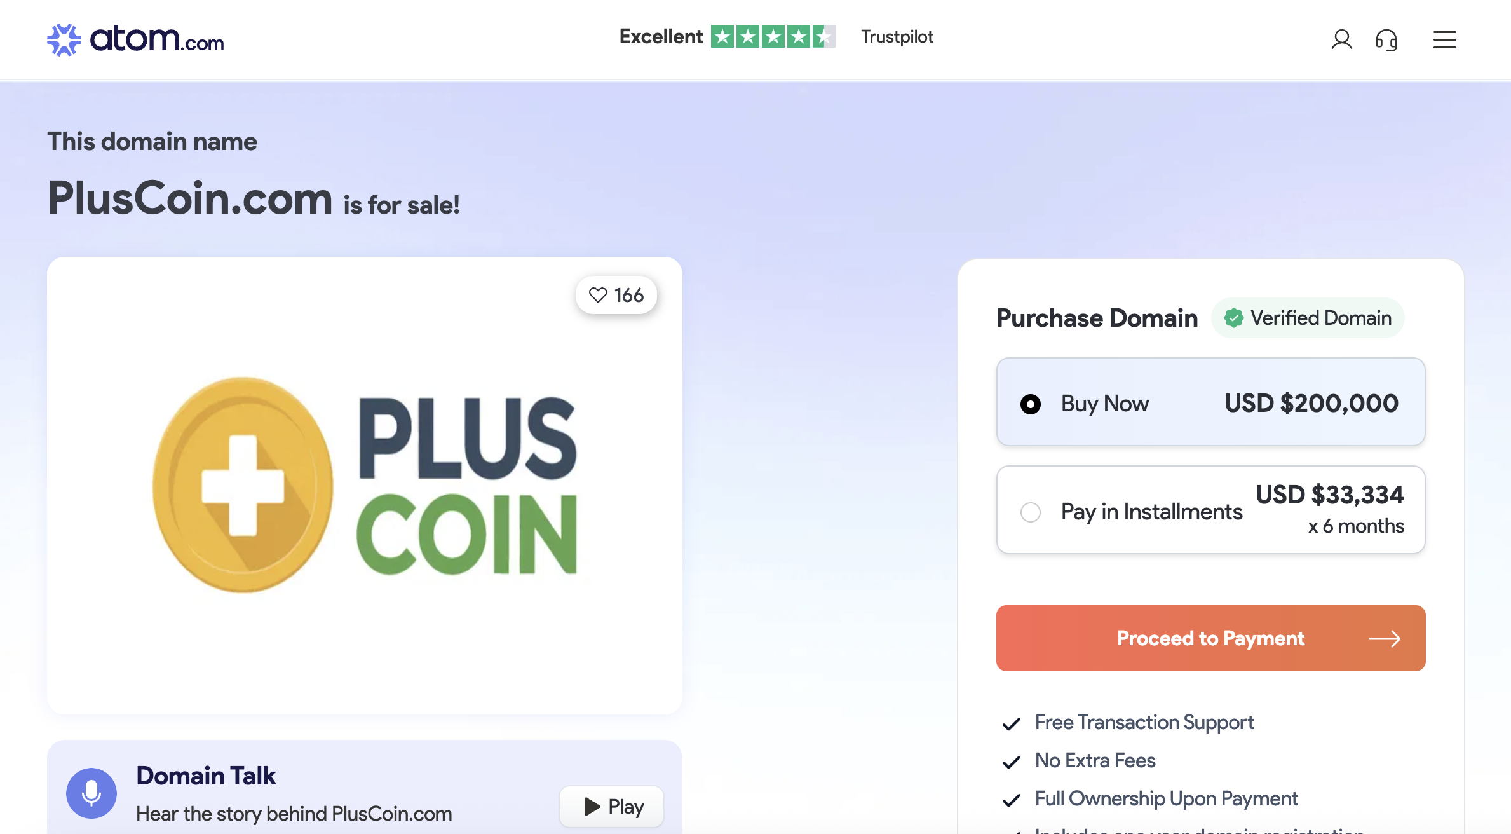This screenshot has width=1511, height=834.
Task: Click the Domain Talk microphone icon
Action: [x=91, y=793]
